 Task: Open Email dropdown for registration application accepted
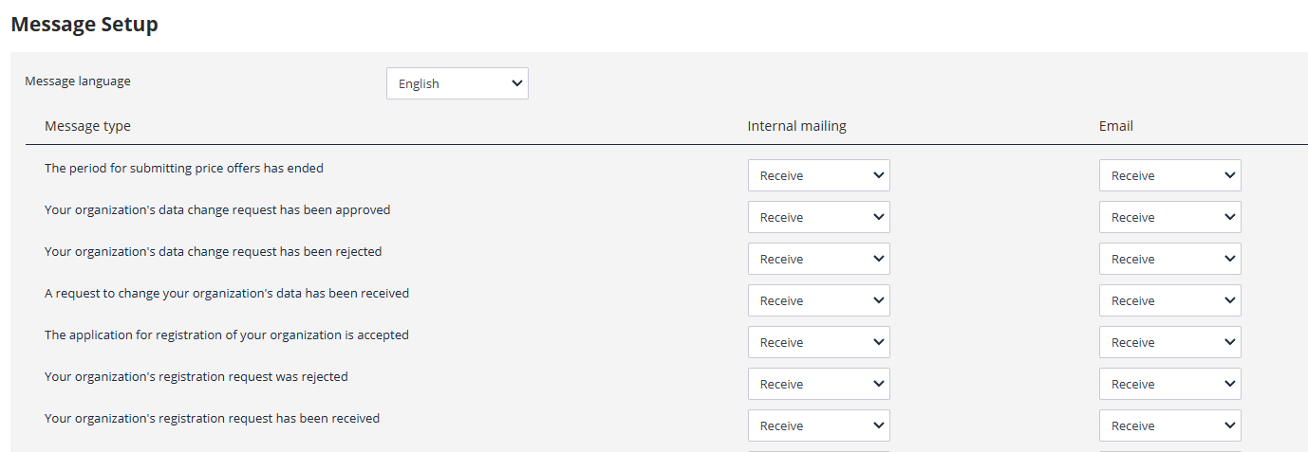point(1170,342)
